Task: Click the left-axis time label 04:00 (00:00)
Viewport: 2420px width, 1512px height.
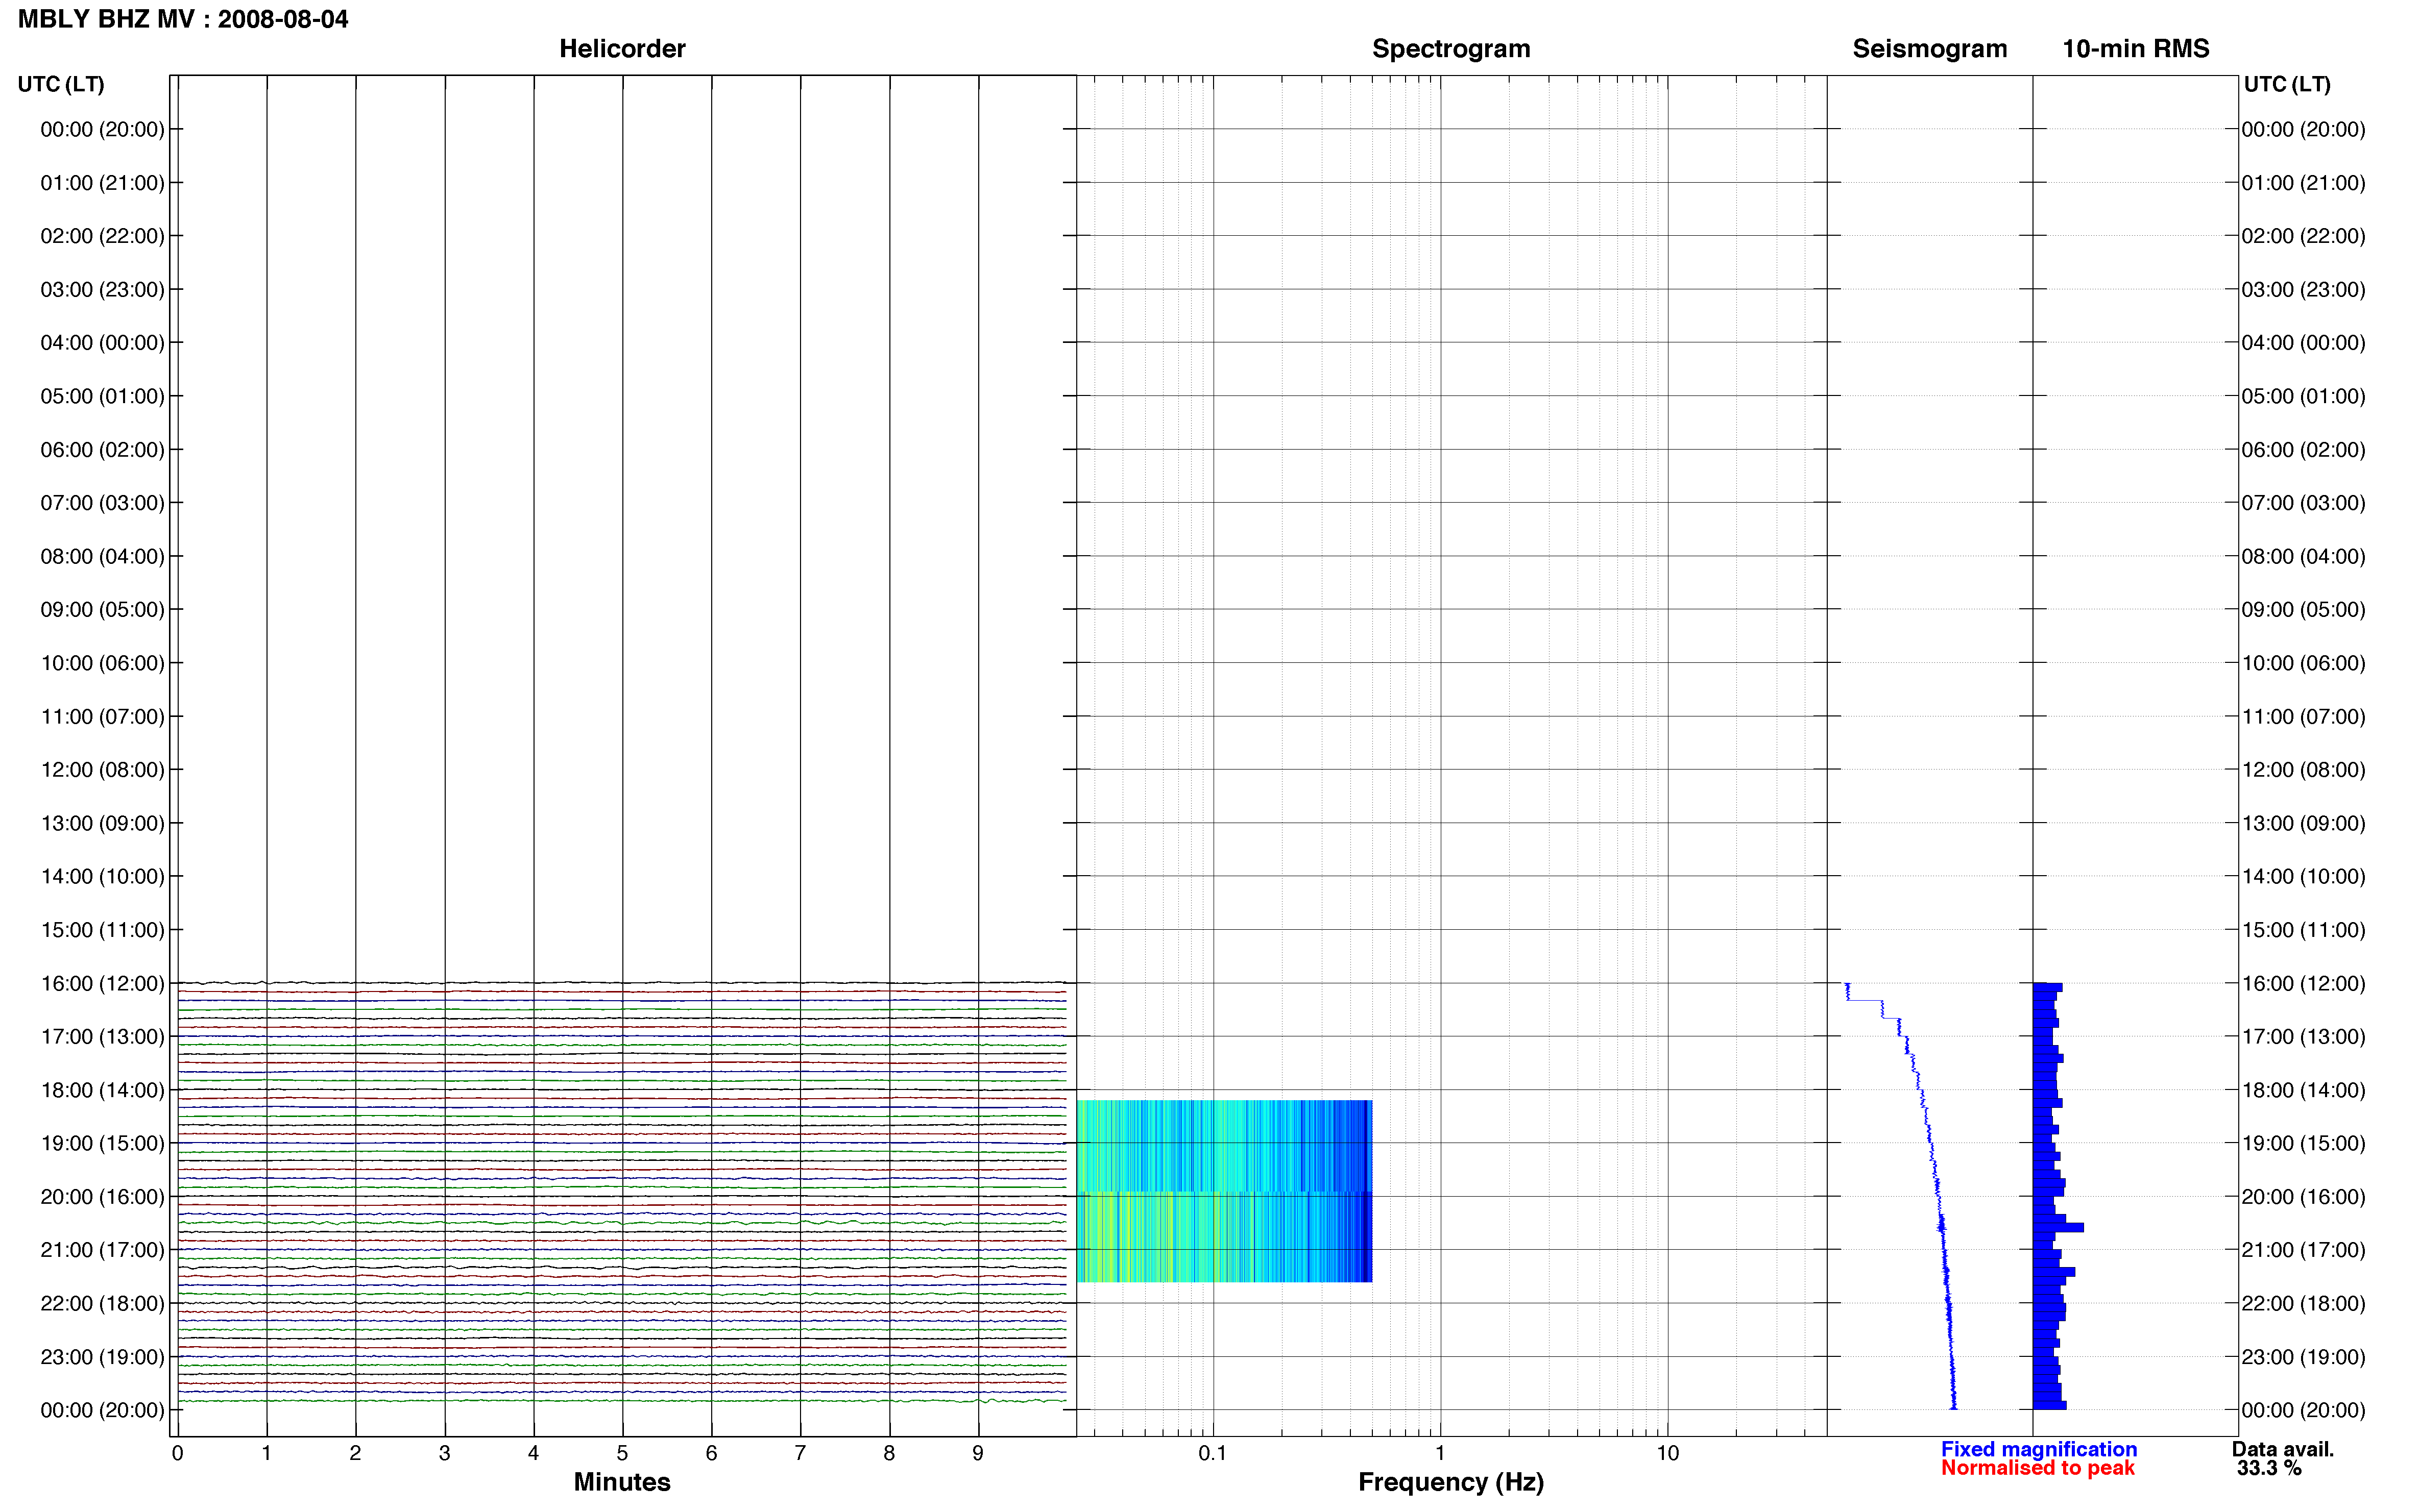Action: (102, 343)
